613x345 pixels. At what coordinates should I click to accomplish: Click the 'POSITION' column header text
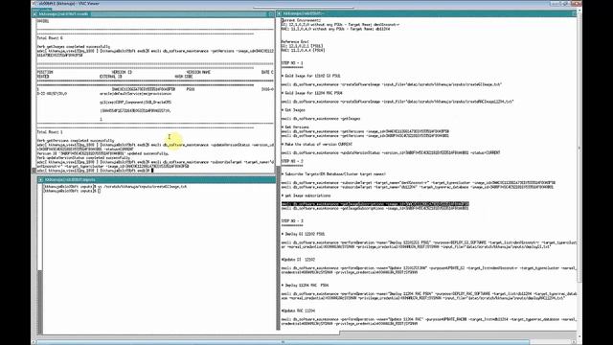coord(45,73)
